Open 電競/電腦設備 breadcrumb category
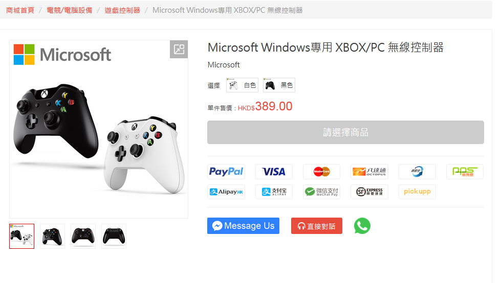503x283 pixels. 70,10
